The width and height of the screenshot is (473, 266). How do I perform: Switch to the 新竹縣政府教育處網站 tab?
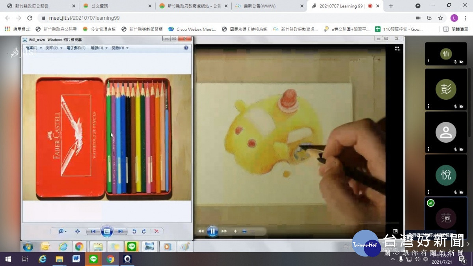193,6
